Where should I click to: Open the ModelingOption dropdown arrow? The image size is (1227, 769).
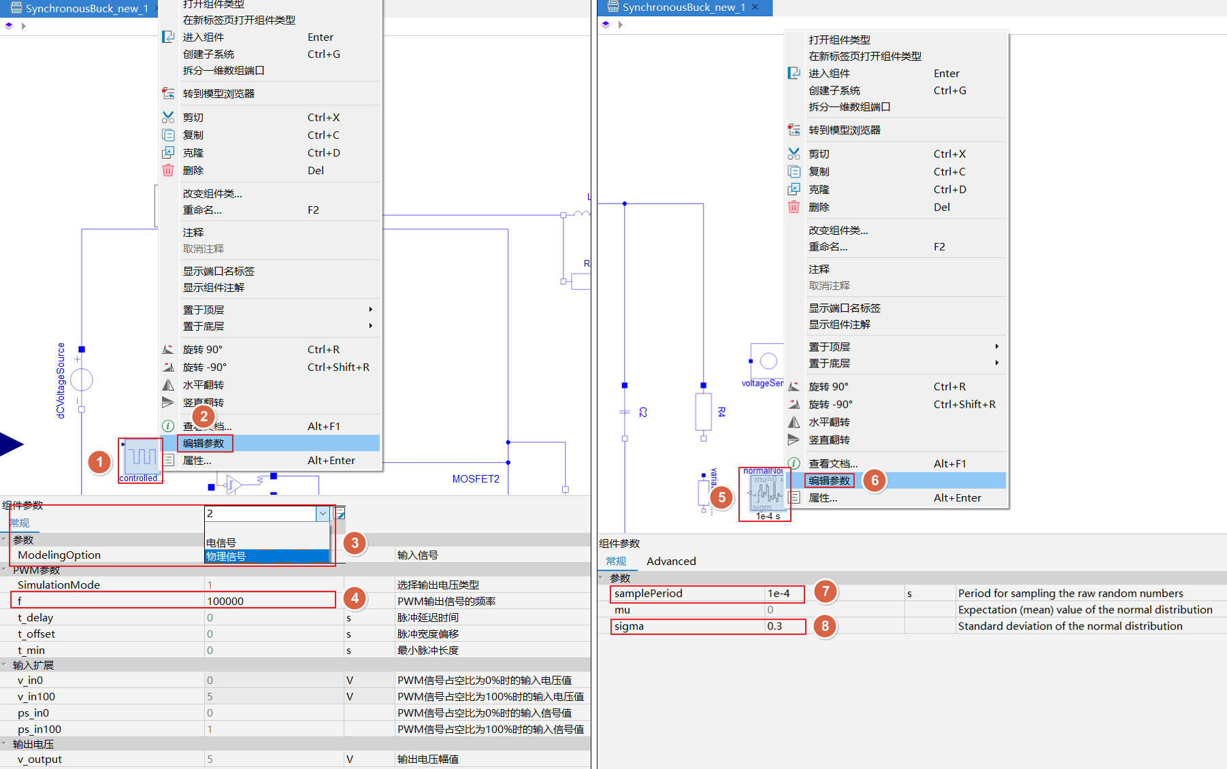coord(323,514)
